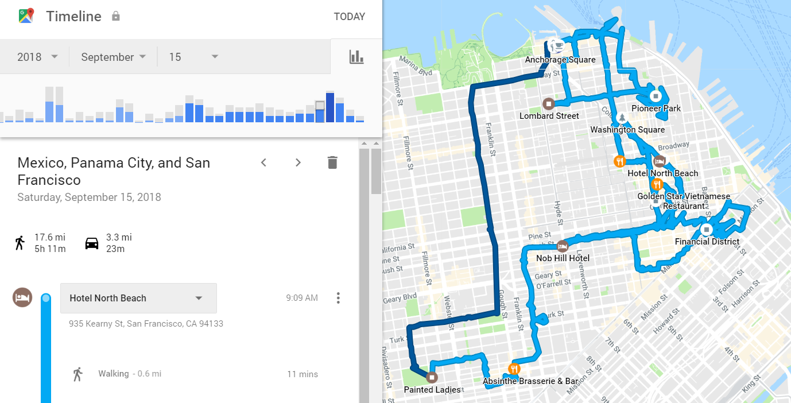Open the September month dropdown

(114, 57)
